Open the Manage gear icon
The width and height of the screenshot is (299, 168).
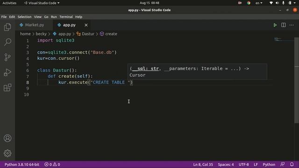click(7, 153)
